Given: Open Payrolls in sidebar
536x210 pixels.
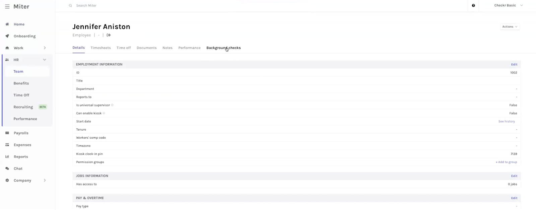Looking at the screenshot, I should tap(21, 133).
